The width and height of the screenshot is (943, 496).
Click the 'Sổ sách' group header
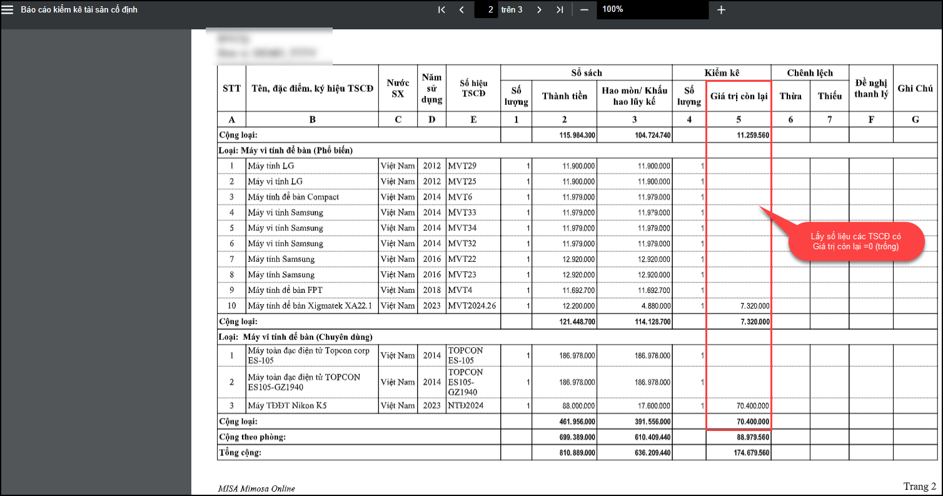pos(587,72)
